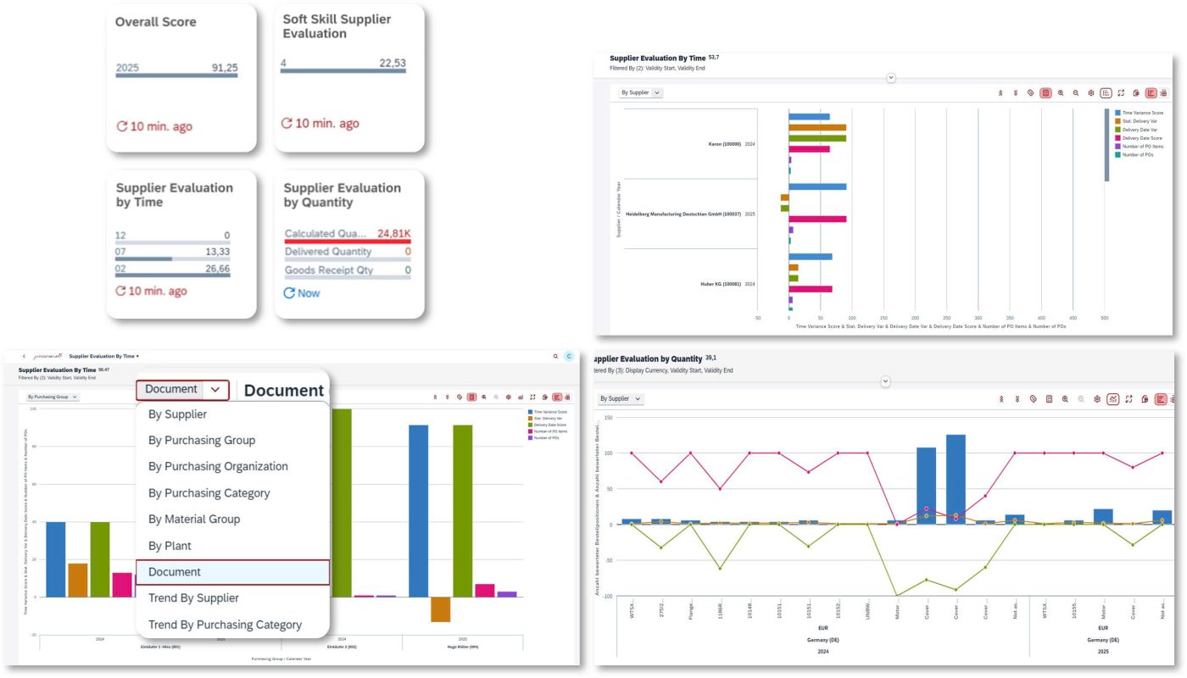1187x678 pixels.
Task: Open chart type selector in By Quantity toolbar
Action: [x=1113, y=399]
